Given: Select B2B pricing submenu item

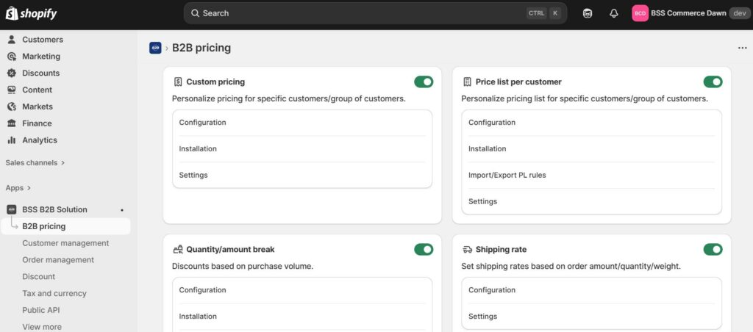Looking at the screenshot, I should (x=65, y=226).
